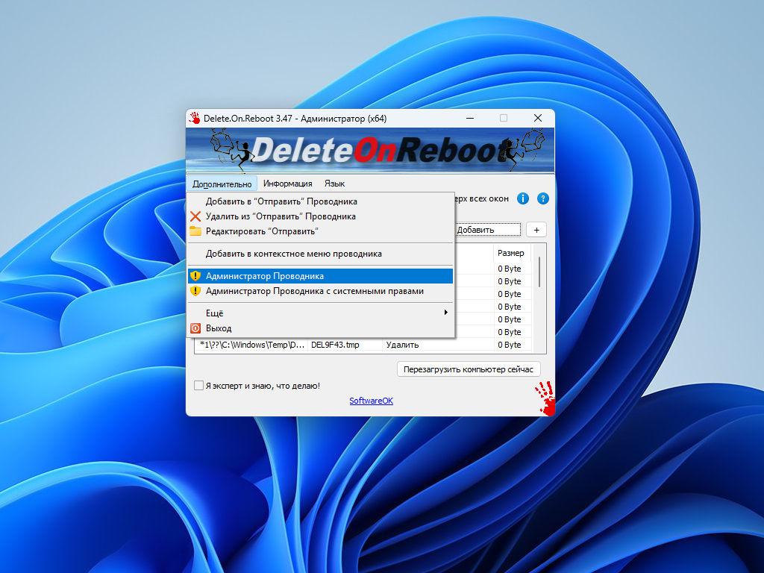Click the red X icon beside Удалить из «Отправить»
Screen dimensions: 764x573
[195, 216]
